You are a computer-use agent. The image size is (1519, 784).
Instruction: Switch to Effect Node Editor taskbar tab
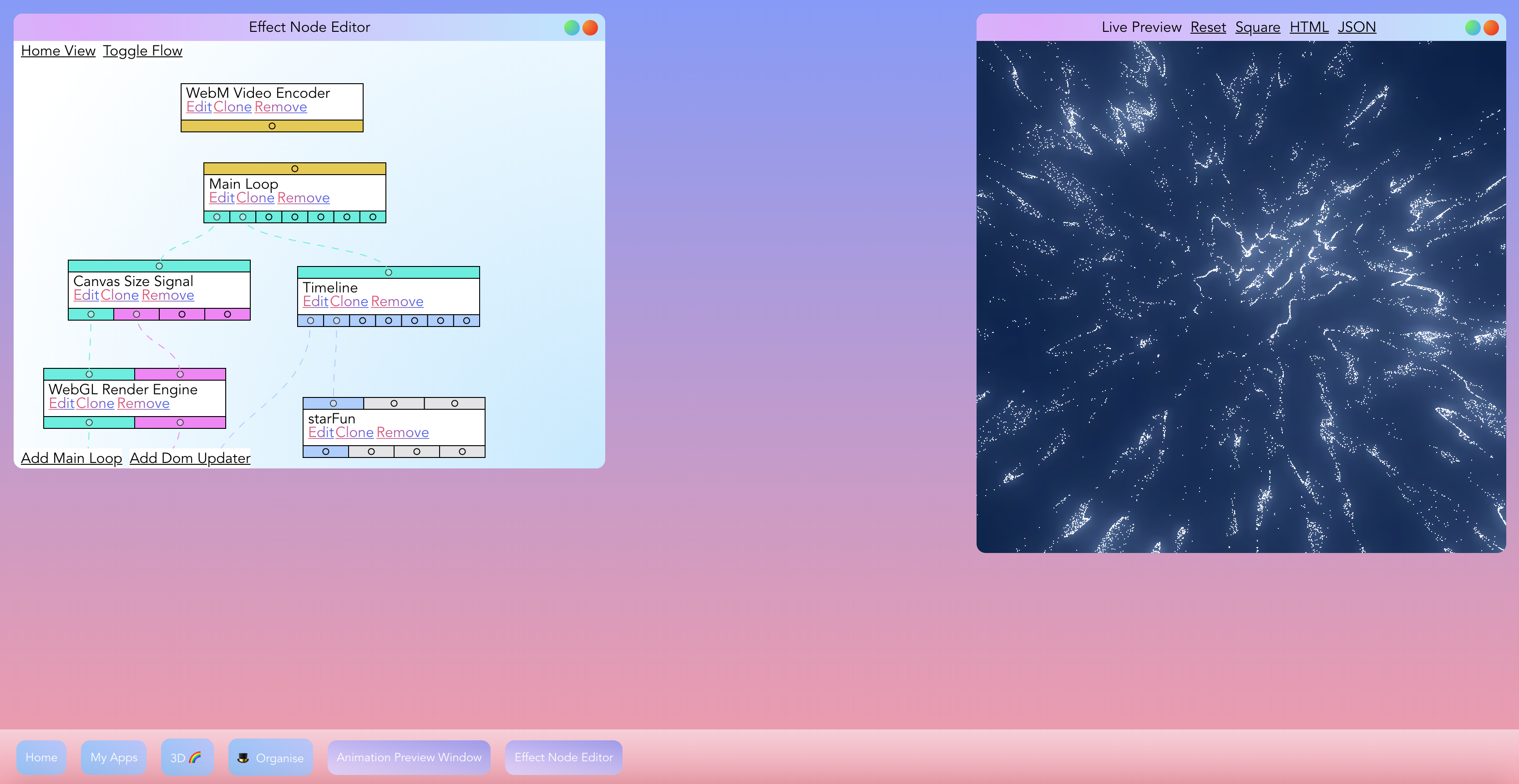tap(563, 758)
